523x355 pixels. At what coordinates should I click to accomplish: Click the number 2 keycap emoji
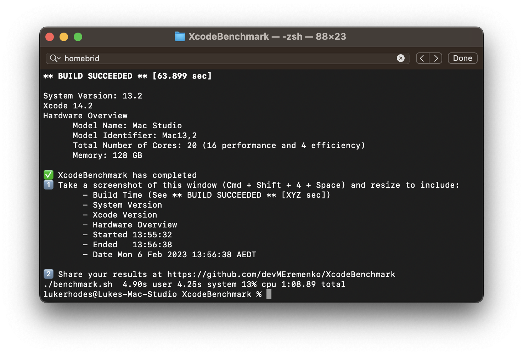(49, 274)
